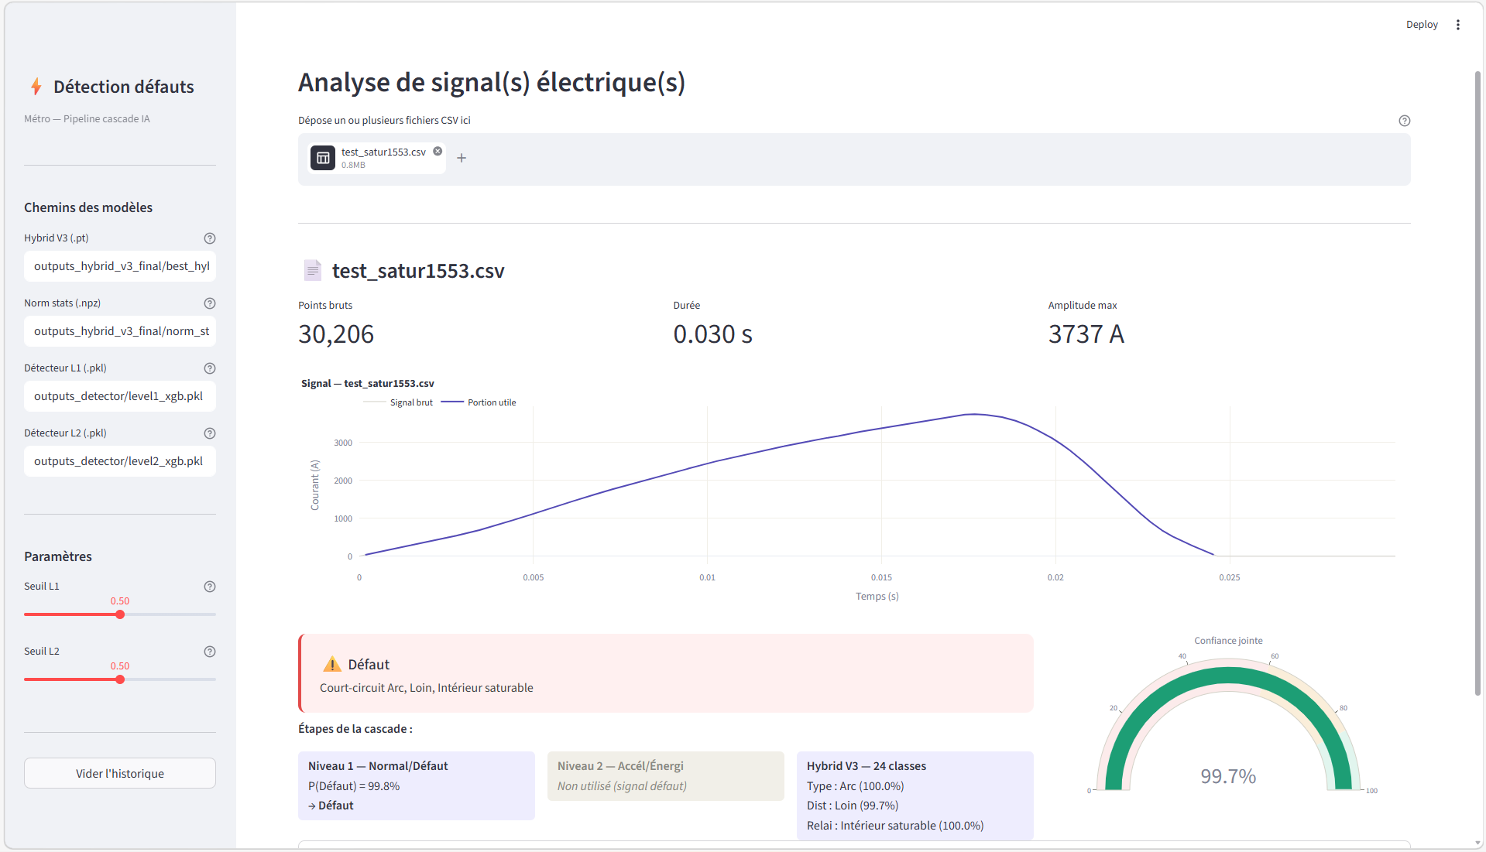Viewport: 1486px width, 852px height.
Task: Open help icon next to Détecteur L1
Action: (209, 368)
